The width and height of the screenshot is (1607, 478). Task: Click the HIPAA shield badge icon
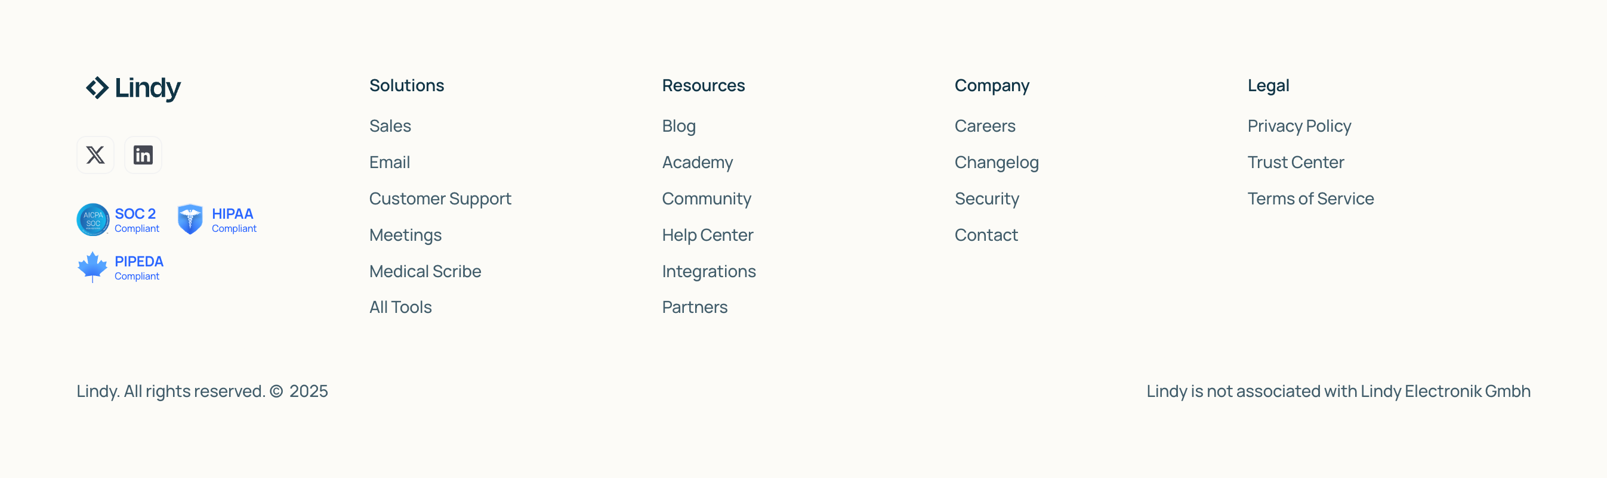pyautogui.click(x=190, y=220)
